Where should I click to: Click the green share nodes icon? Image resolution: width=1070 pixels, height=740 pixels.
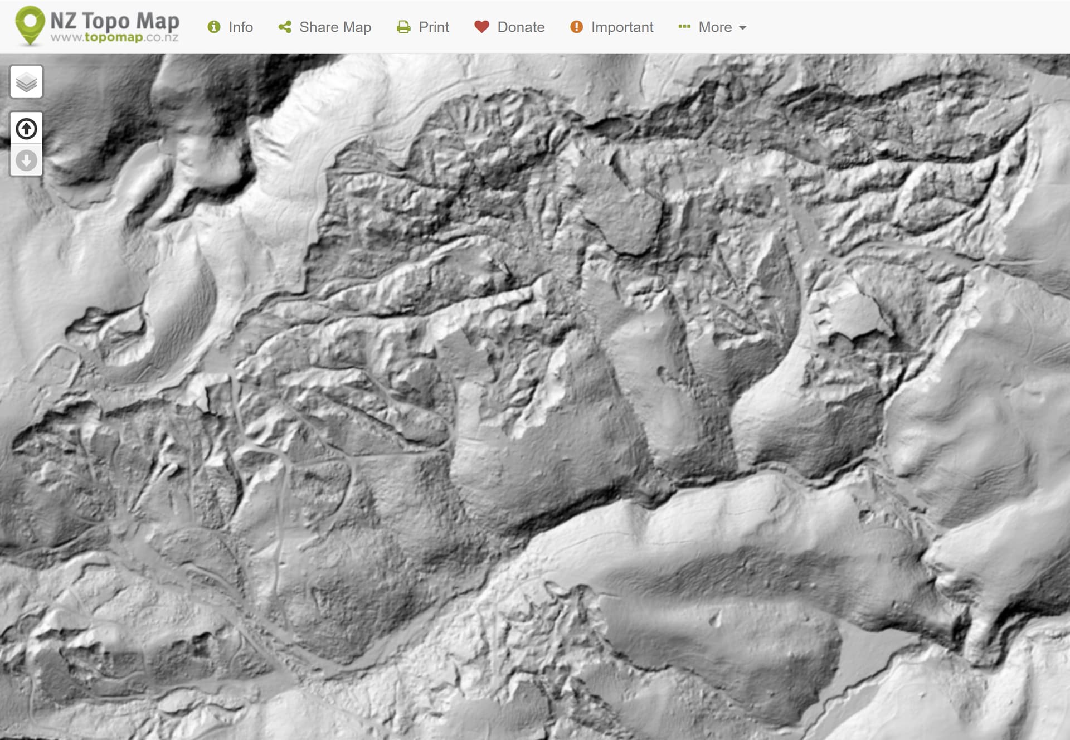tap(285, 27)
